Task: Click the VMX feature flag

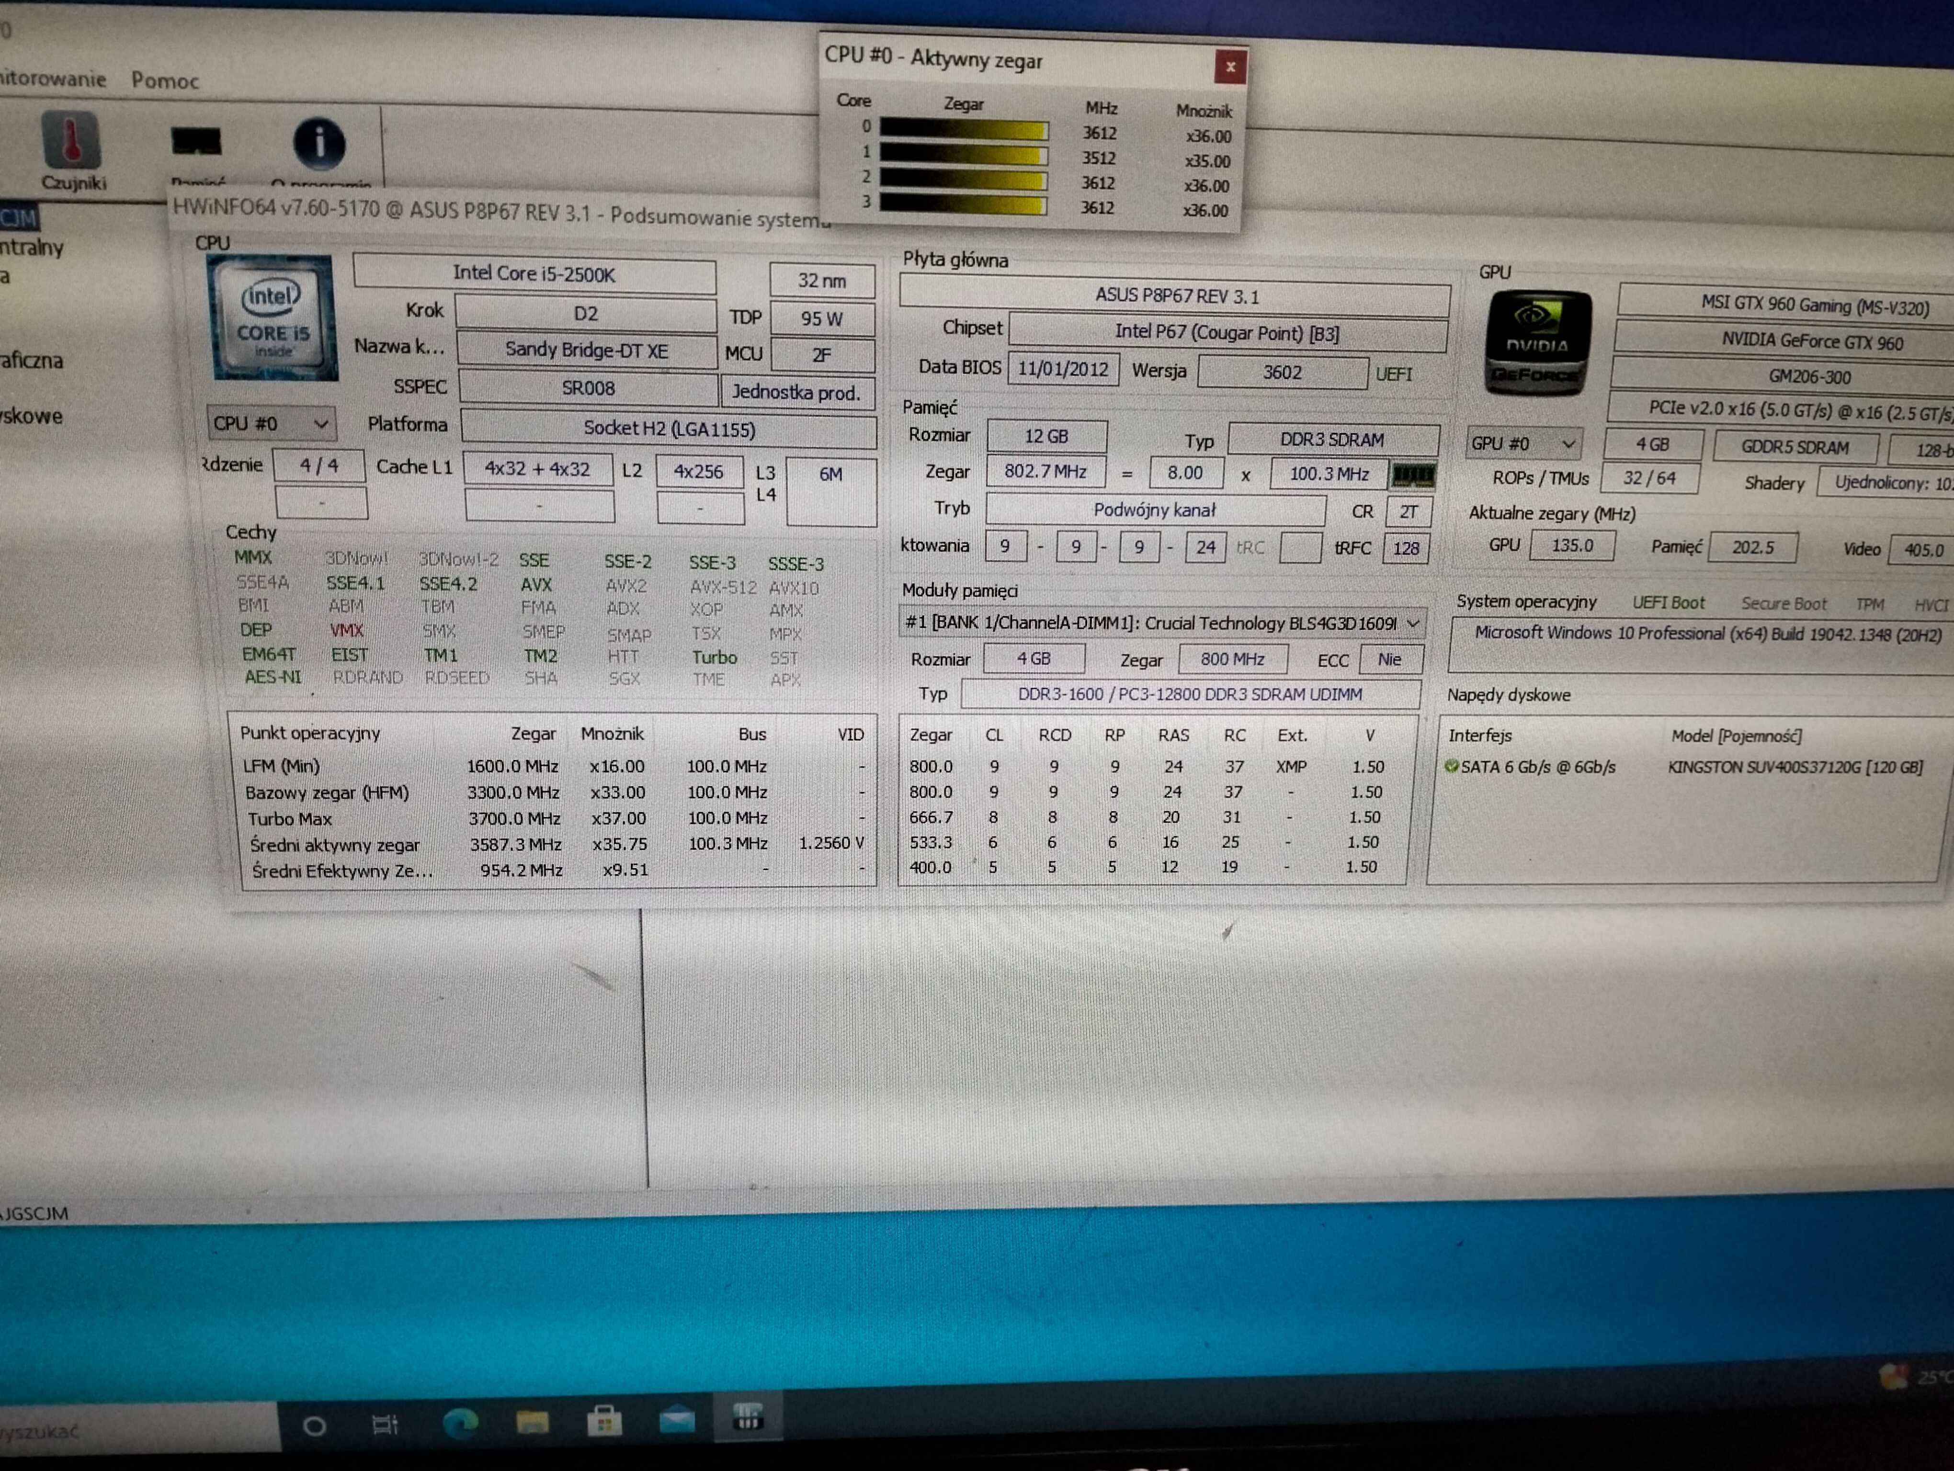Action: pos(346,631)
